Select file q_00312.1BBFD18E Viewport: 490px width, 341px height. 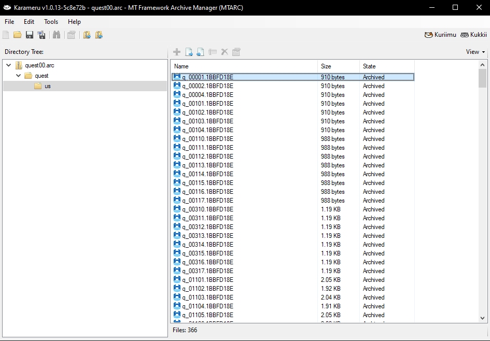point(293,226)
